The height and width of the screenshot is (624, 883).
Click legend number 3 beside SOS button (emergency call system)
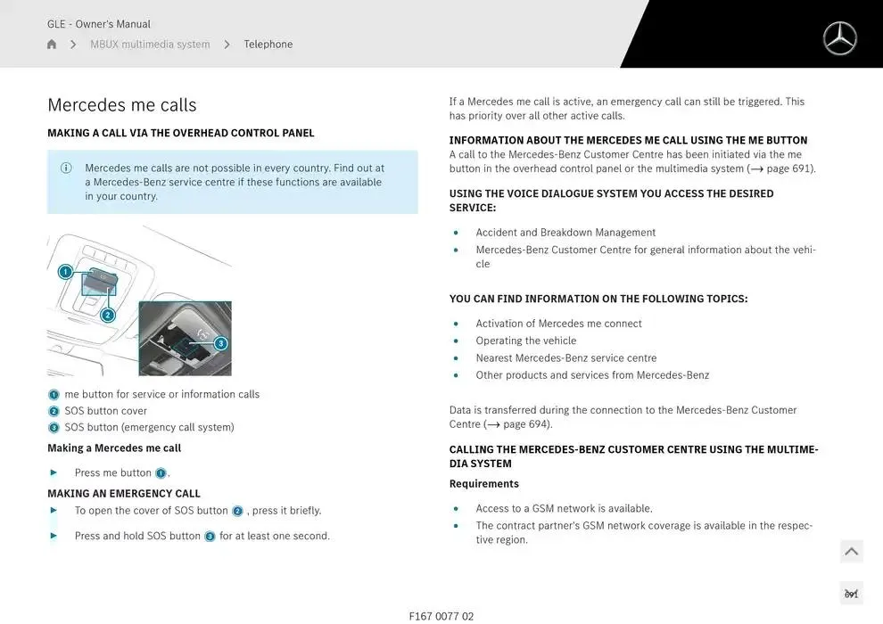(54, 428)
